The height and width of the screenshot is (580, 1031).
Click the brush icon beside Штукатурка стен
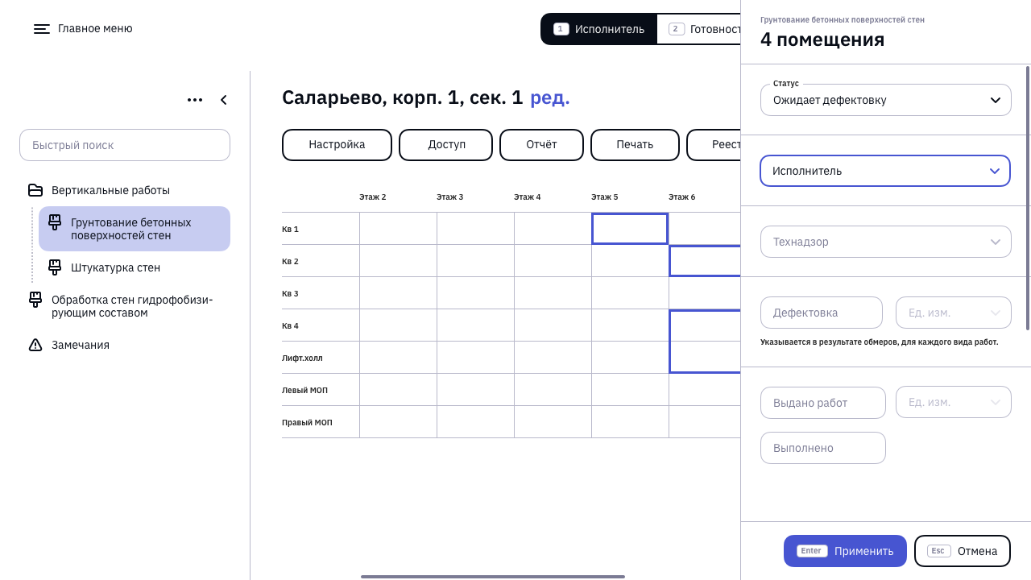(55, 267)
